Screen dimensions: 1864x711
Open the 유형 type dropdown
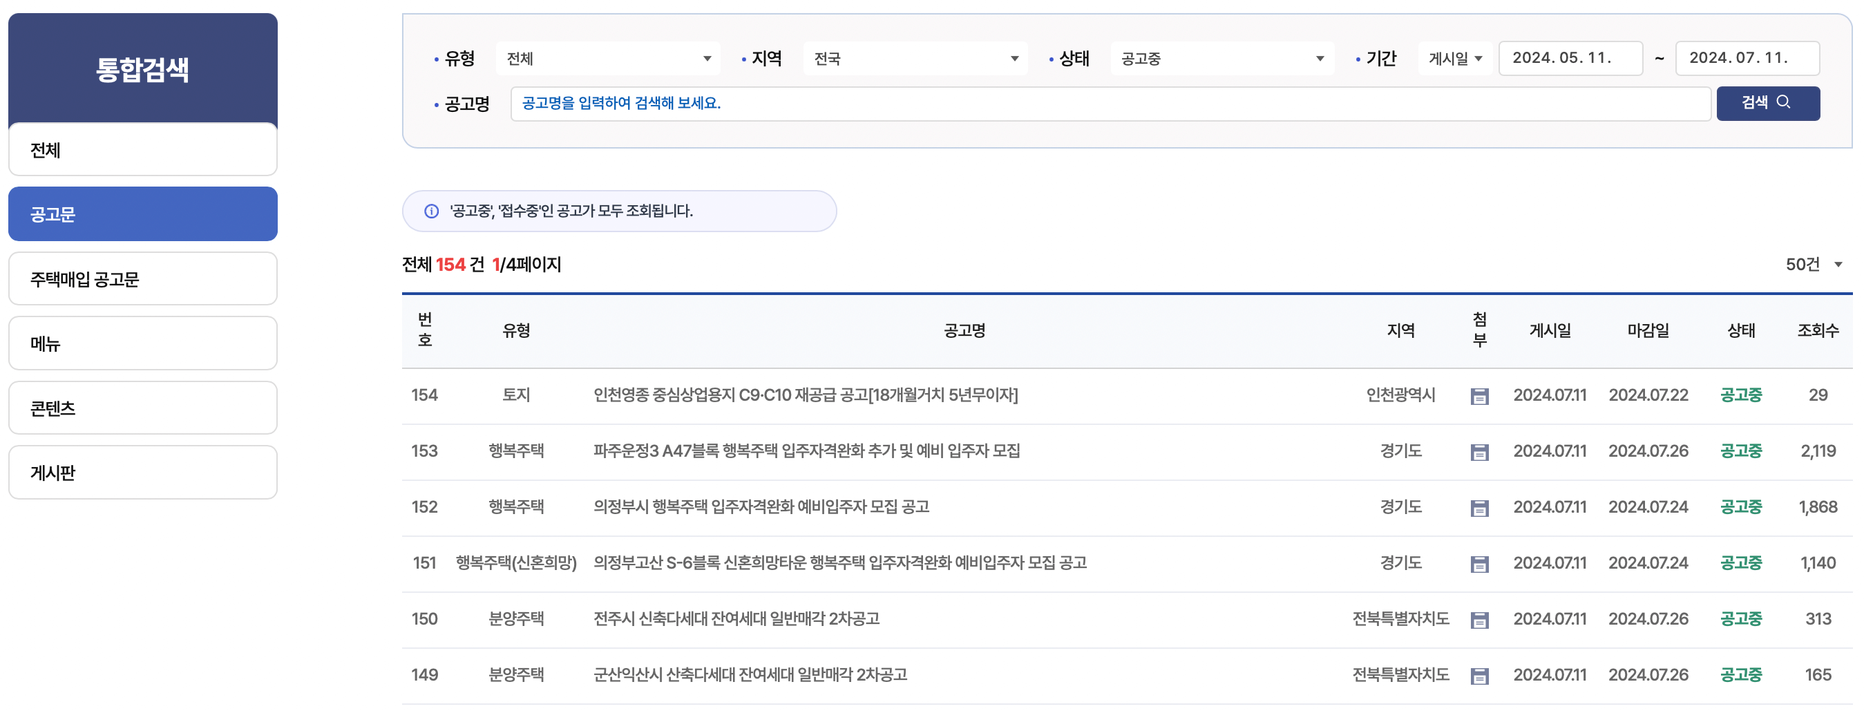pyautogui.click(x=608, y=59)
